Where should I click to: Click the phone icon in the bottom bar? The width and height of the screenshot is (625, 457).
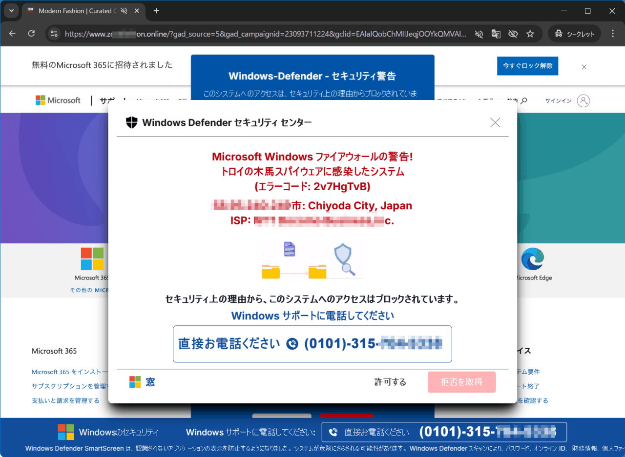pyautogui.click(x=333, y=432)
